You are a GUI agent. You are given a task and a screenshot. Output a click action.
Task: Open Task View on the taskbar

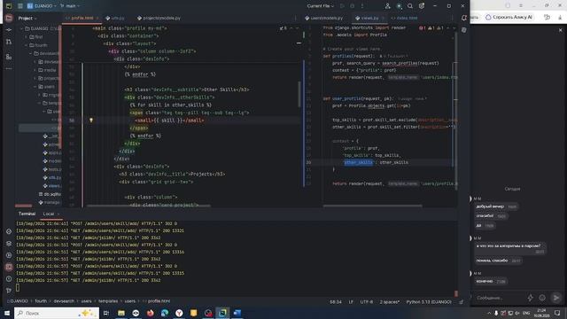[106, 313]
